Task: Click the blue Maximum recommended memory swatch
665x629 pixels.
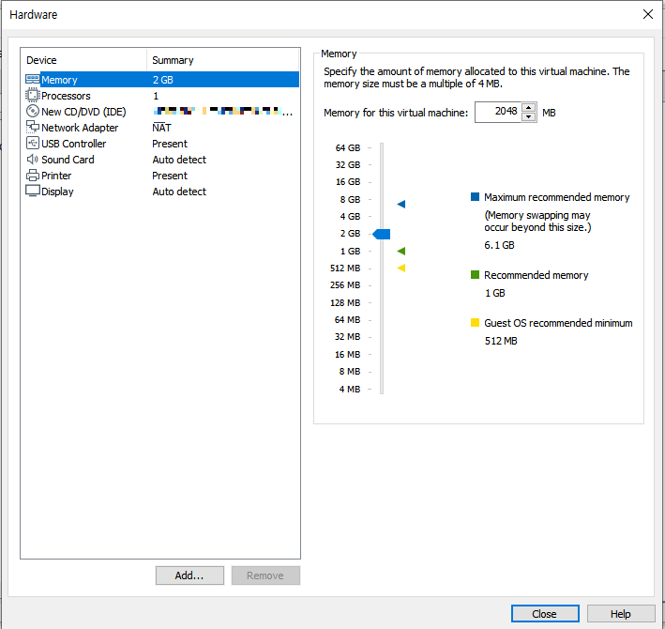Action: click(475, 196)
